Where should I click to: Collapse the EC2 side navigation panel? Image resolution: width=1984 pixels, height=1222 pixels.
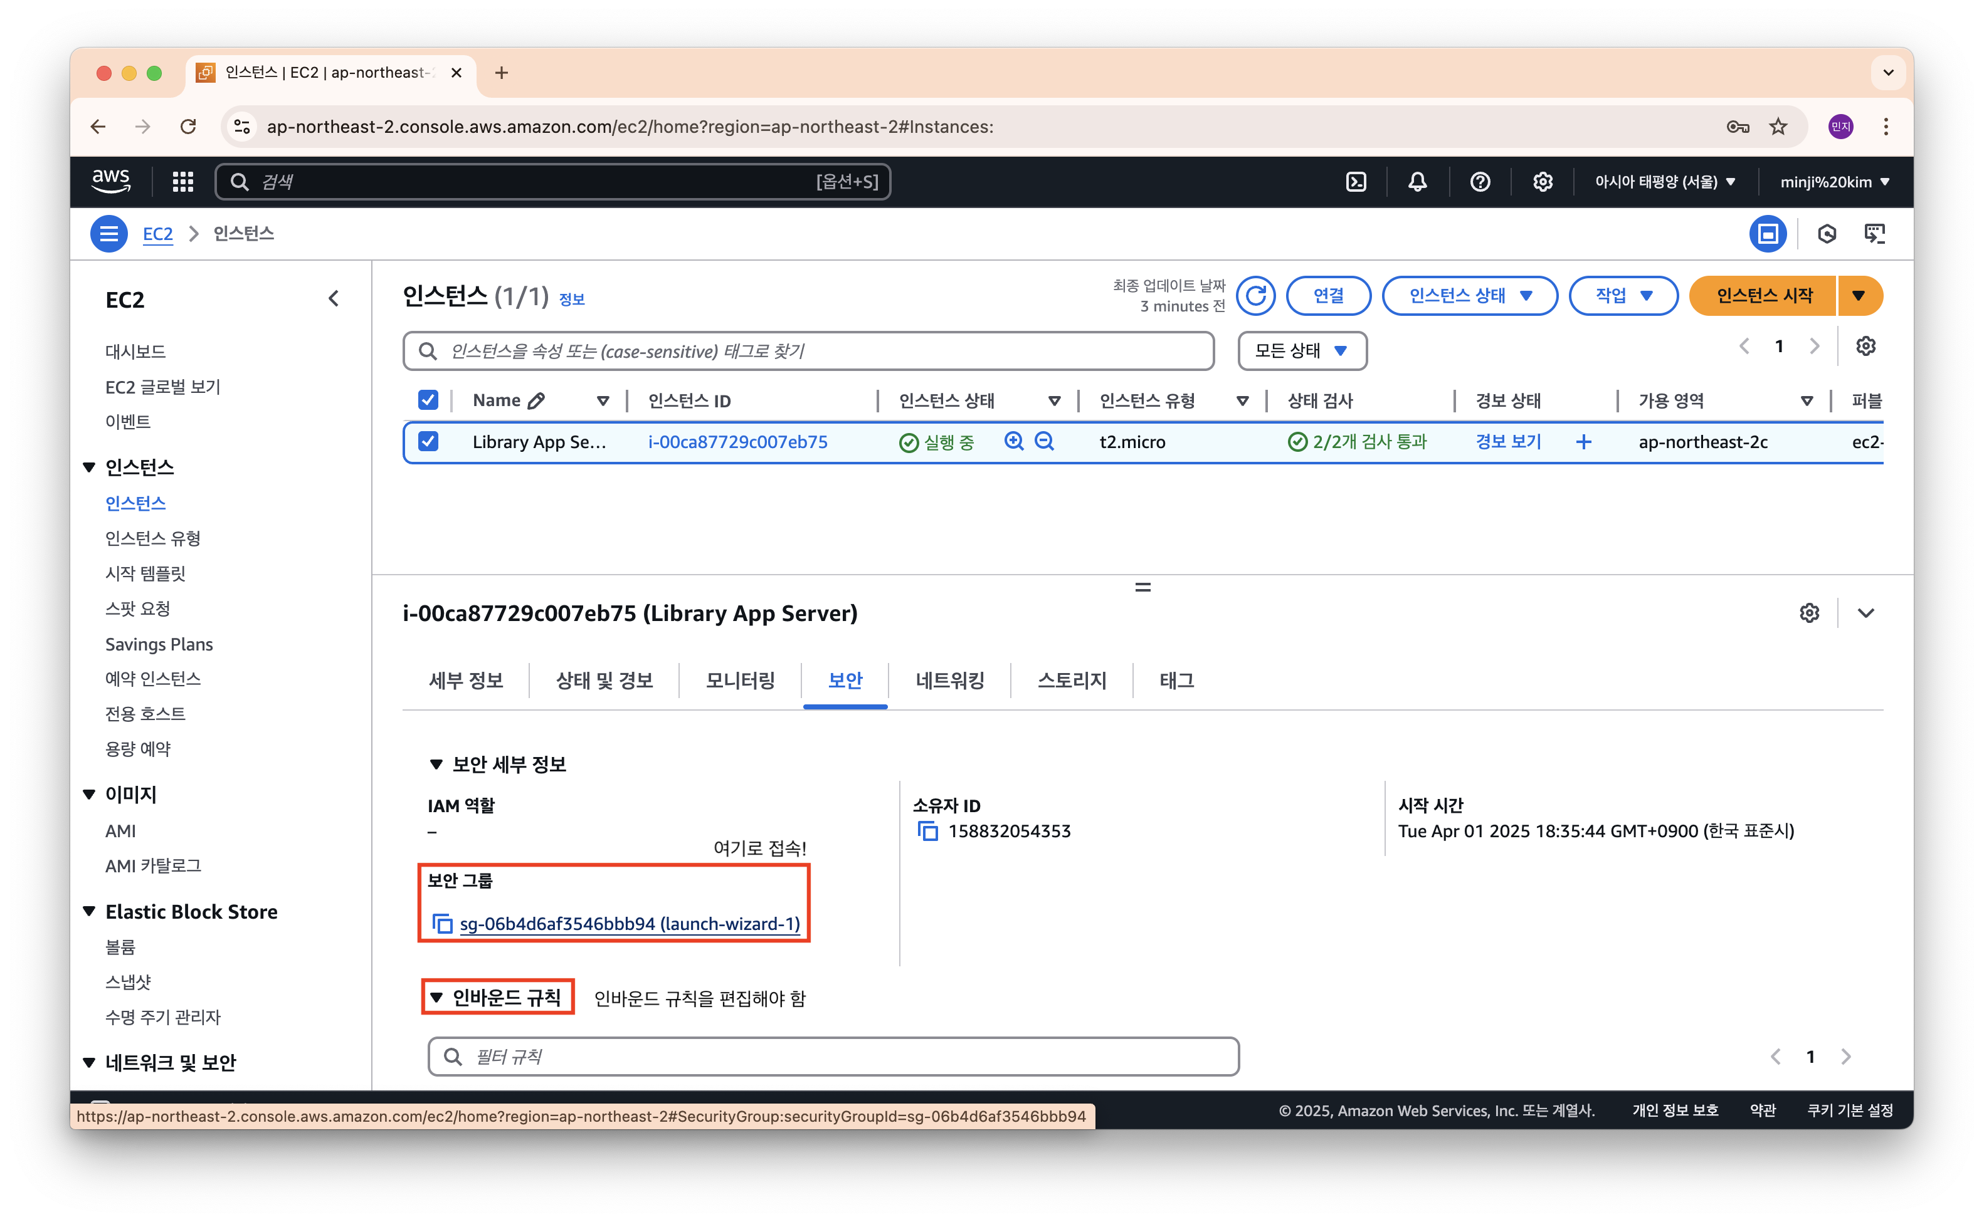click(x=334, y=299)
